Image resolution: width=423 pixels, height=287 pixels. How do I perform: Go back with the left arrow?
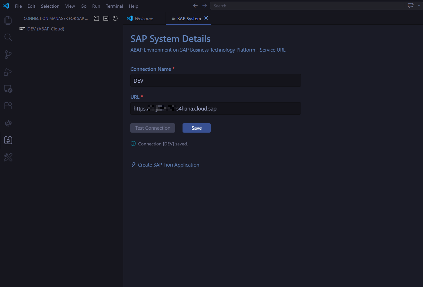(x=195, y=6)
